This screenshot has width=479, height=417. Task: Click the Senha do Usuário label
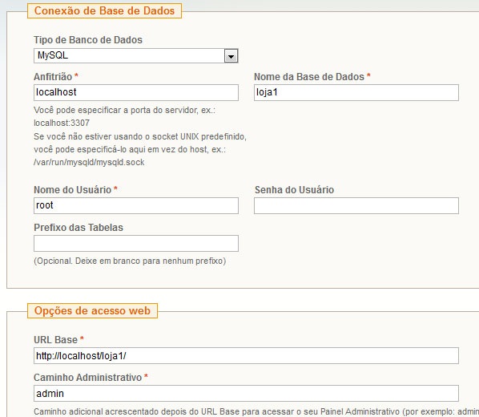[295, 190]
